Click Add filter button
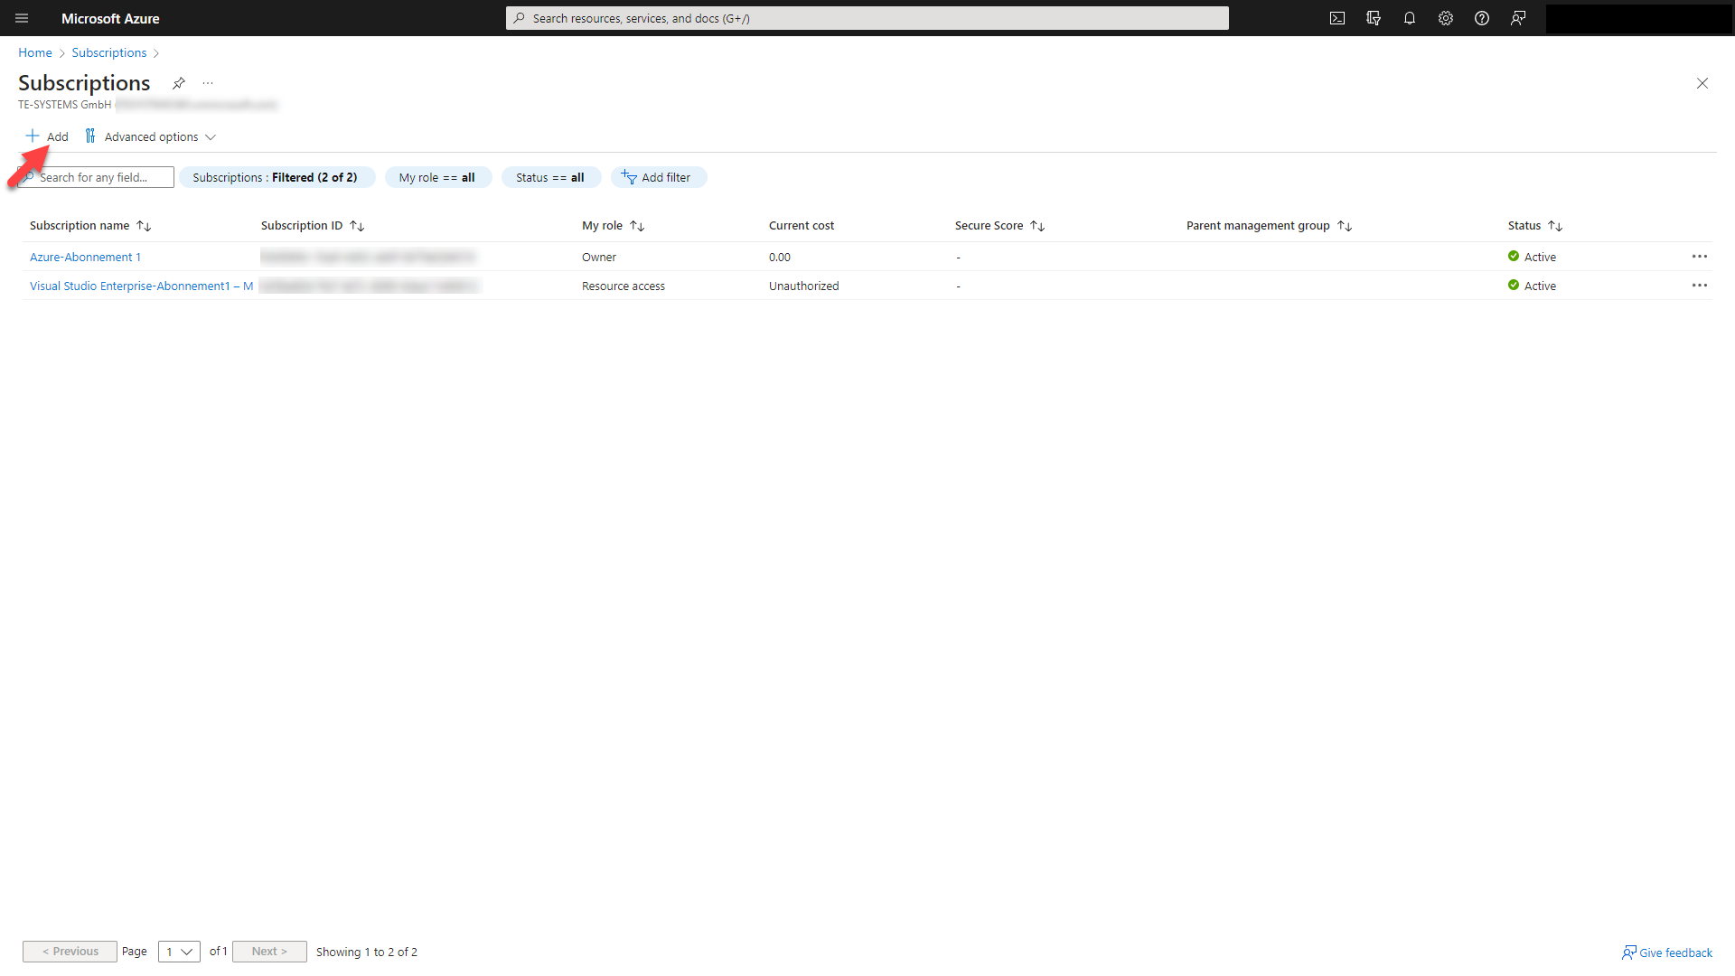Viewport: 1735px width, 976px height. click(x=655, y=176)
